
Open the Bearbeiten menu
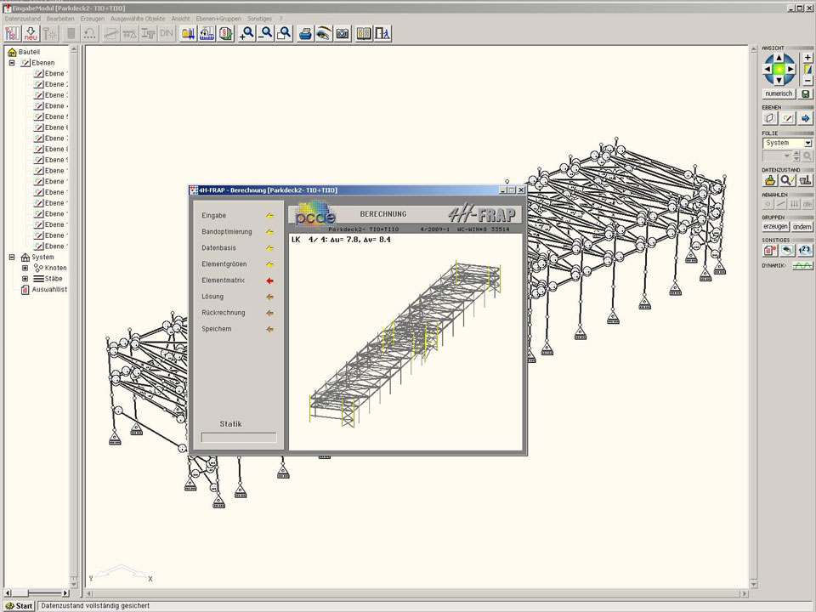60,18
